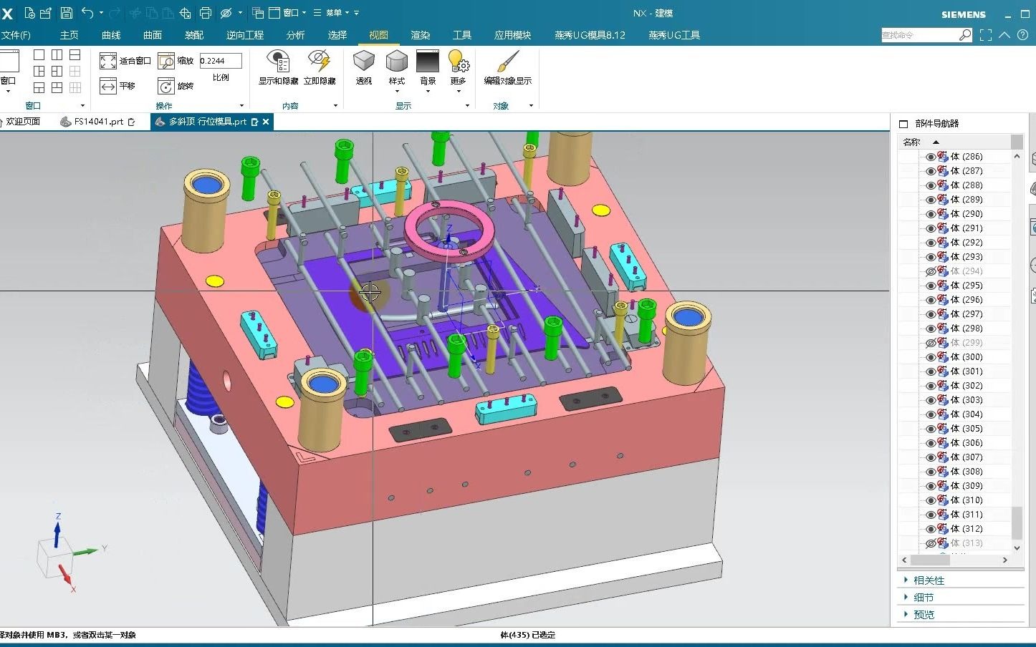Image resolution: width=1036 pixels, height=647 pixels.
Task: Click inside the 比例 scale value field
Action: coord(220,61)
